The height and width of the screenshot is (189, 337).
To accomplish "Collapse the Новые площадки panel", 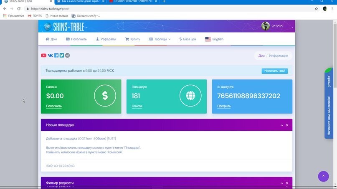I will [x=282, y=125].
